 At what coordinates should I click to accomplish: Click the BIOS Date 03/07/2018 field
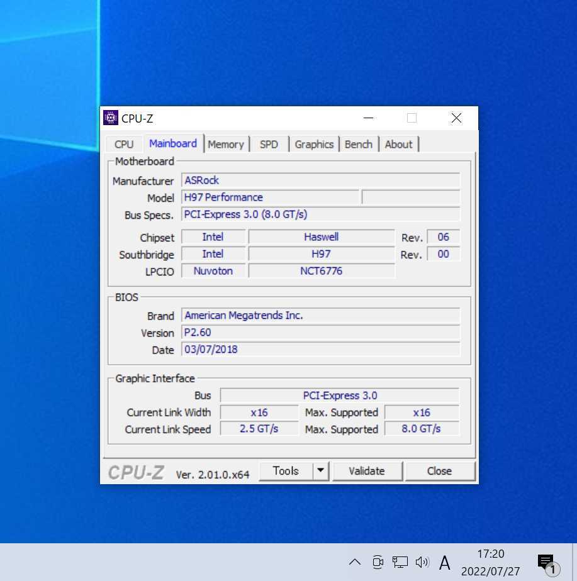321,350
